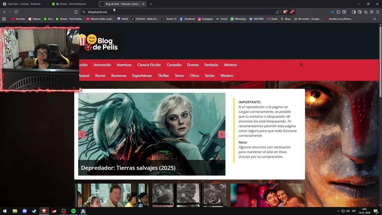Open Spotify from the taskbar
This screenshot has width=382, height=215.
pyautogui.click(x=73, y=211)
